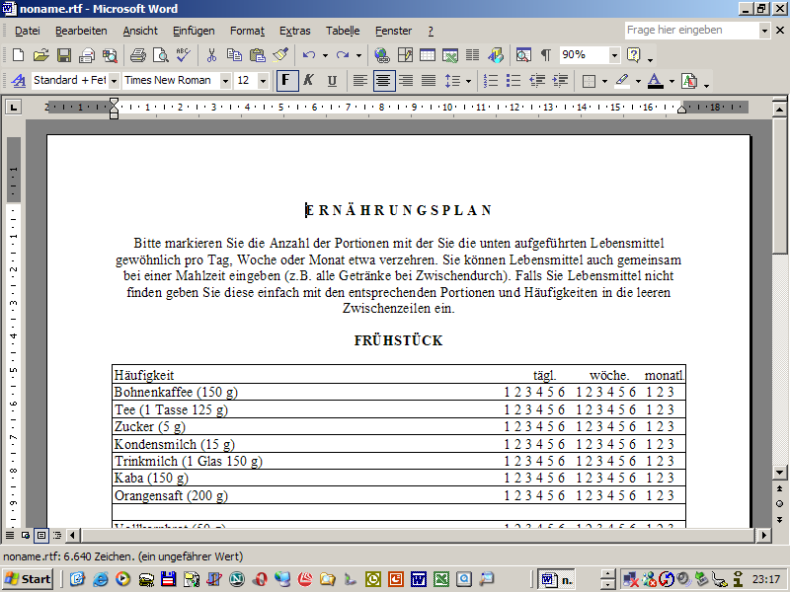Toggle the show paragraph marks button
The height and width of the screenshot is (592, 790).
pyautogui.click(x=545, y=55)
